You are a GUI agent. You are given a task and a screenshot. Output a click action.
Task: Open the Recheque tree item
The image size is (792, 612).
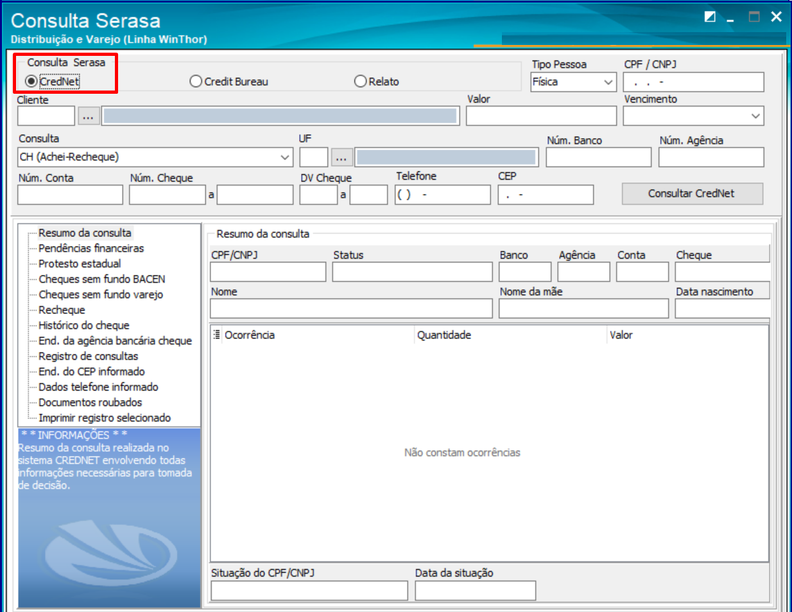[x=62, y=310]
